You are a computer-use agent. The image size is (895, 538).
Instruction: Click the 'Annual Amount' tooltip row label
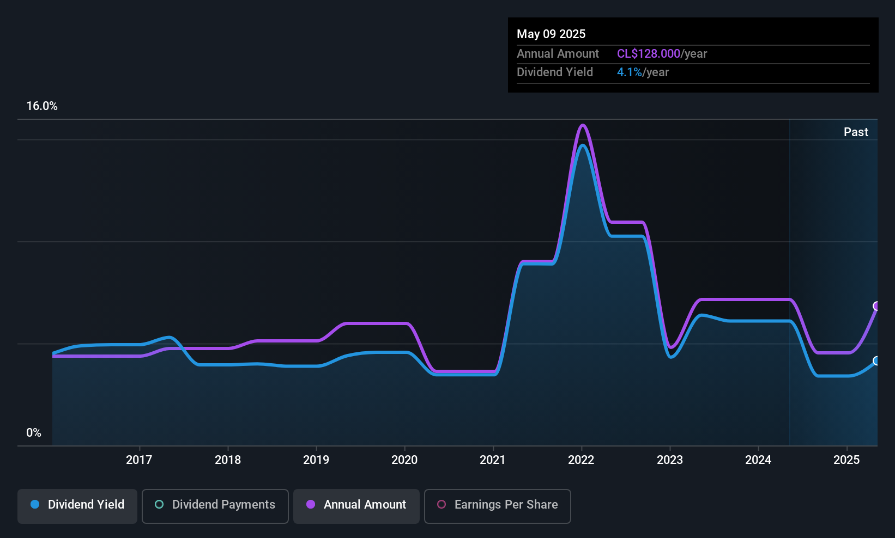pos(558,53)
